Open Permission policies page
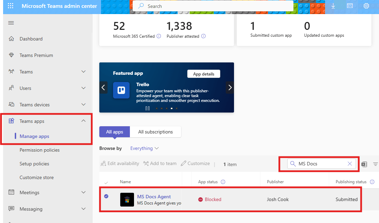The height and width of the screenshot is (223, 379). click(x=40, y=150)
